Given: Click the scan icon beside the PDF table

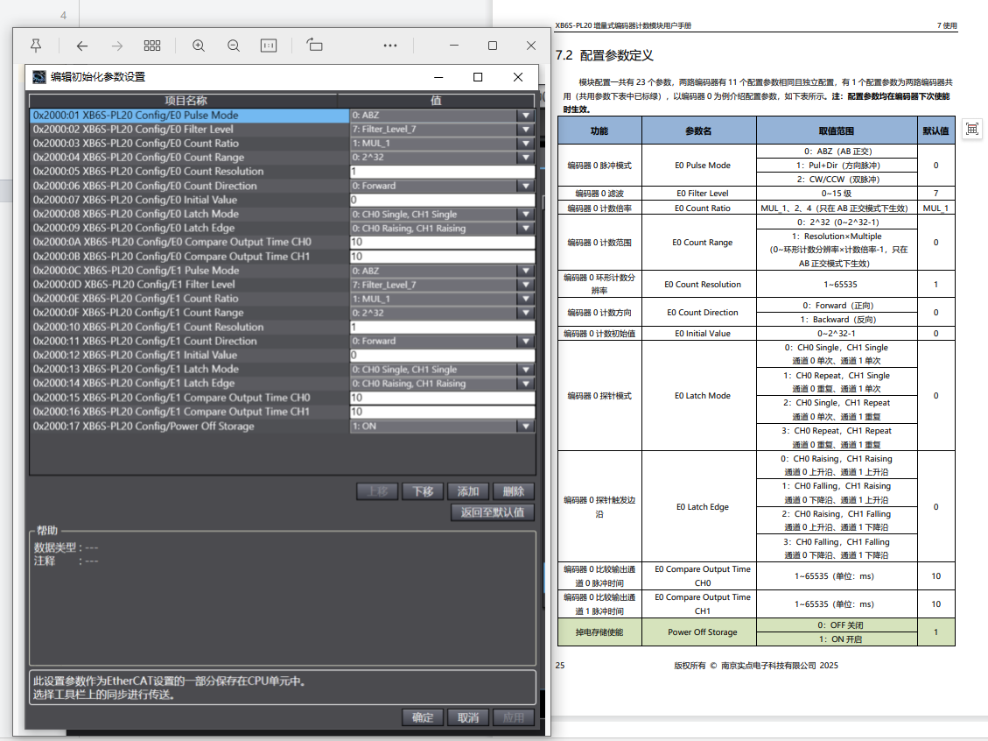Looking at the screenshot, I should point(971,129).
